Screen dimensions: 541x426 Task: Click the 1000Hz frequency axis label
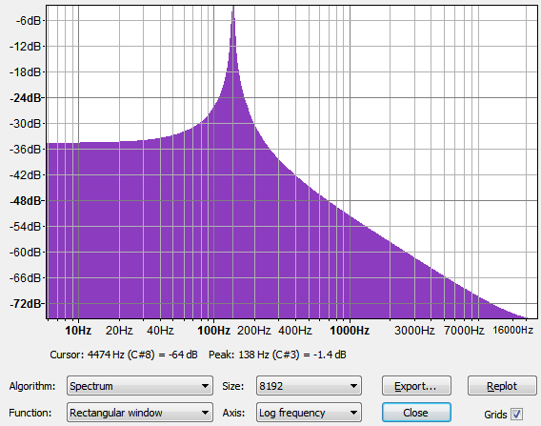click(350, 331)
